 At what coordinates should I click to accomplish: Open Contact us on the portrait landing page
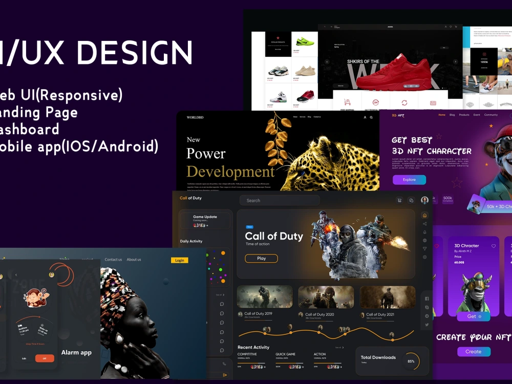[113, 260]
